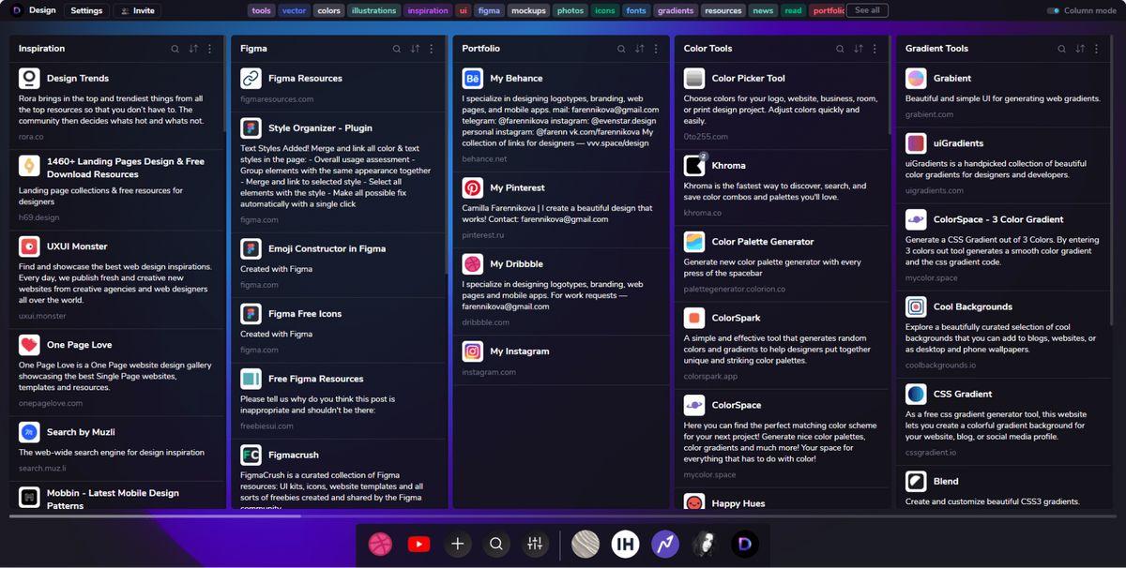Open Color Tools column options menu
The height and width of the screenshot is (568, 1126).
(875, 49)
